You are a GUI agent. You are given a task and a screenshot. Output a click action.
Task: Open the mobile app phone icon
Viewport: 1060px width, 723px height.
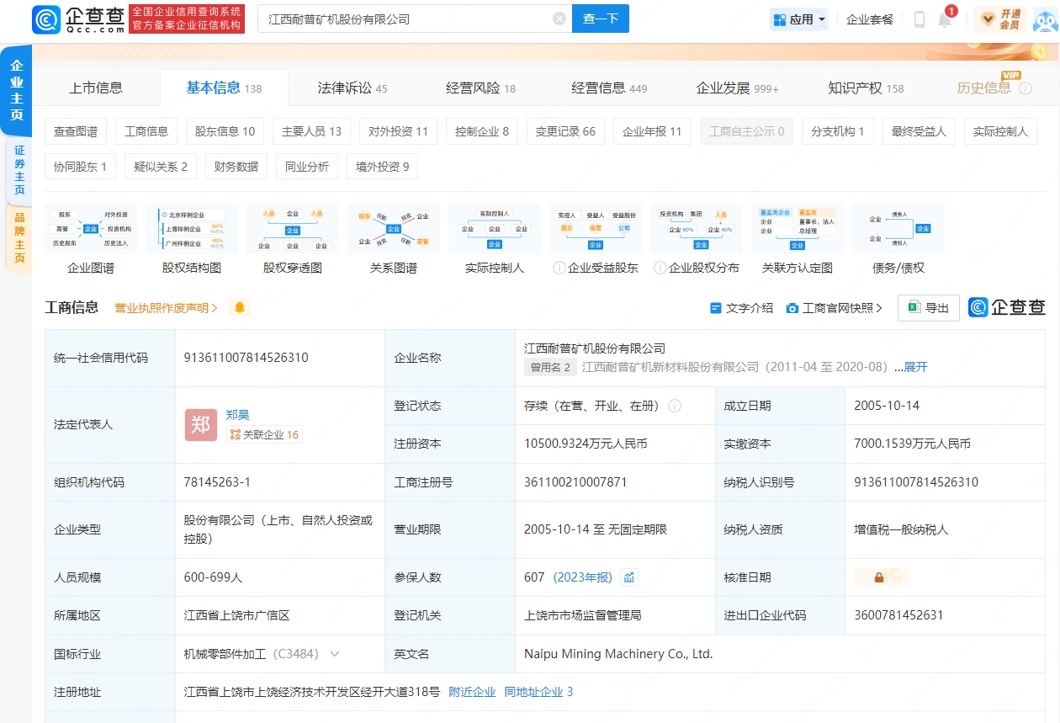920,19
